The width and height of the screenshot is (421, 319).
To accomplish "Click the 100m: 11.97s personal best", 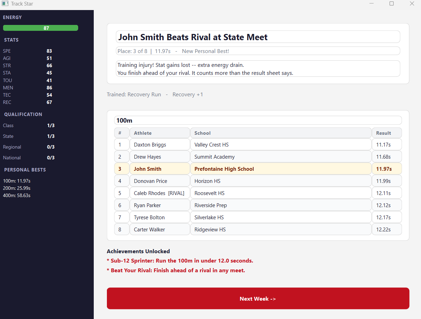I will (17, 181).
